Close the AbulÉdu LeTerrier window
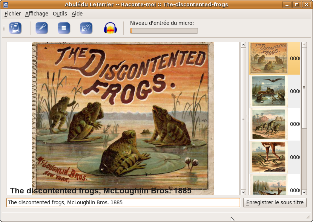The height and width of the screenshot is (222, 313). [307, 5]
